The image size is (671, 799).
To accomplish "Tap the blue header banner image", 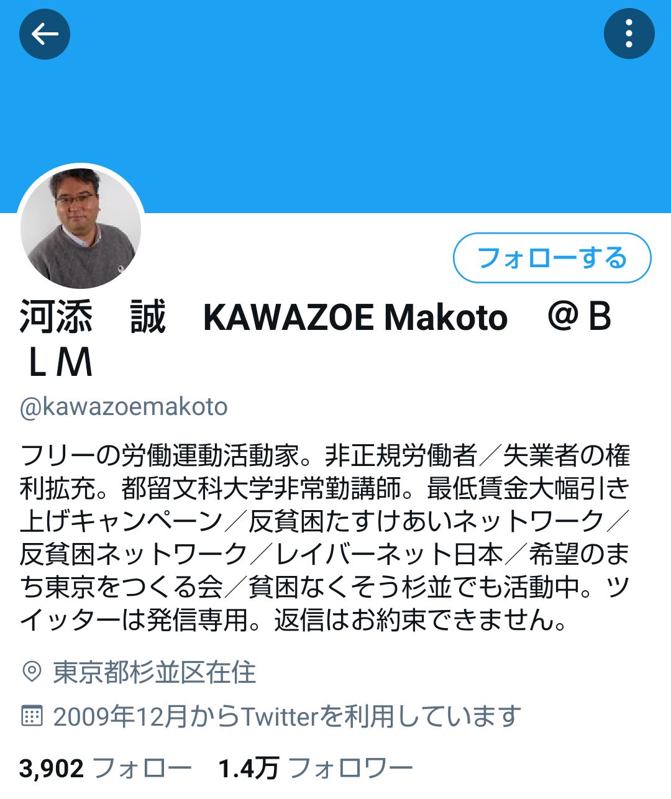I will [335, 106].
